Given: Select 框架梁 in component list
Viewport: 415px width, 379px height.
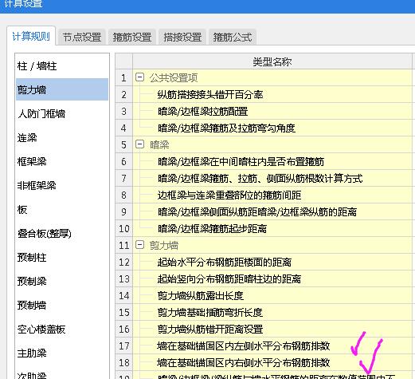Looking at the screenshot, I should click(x=62, y=161).
